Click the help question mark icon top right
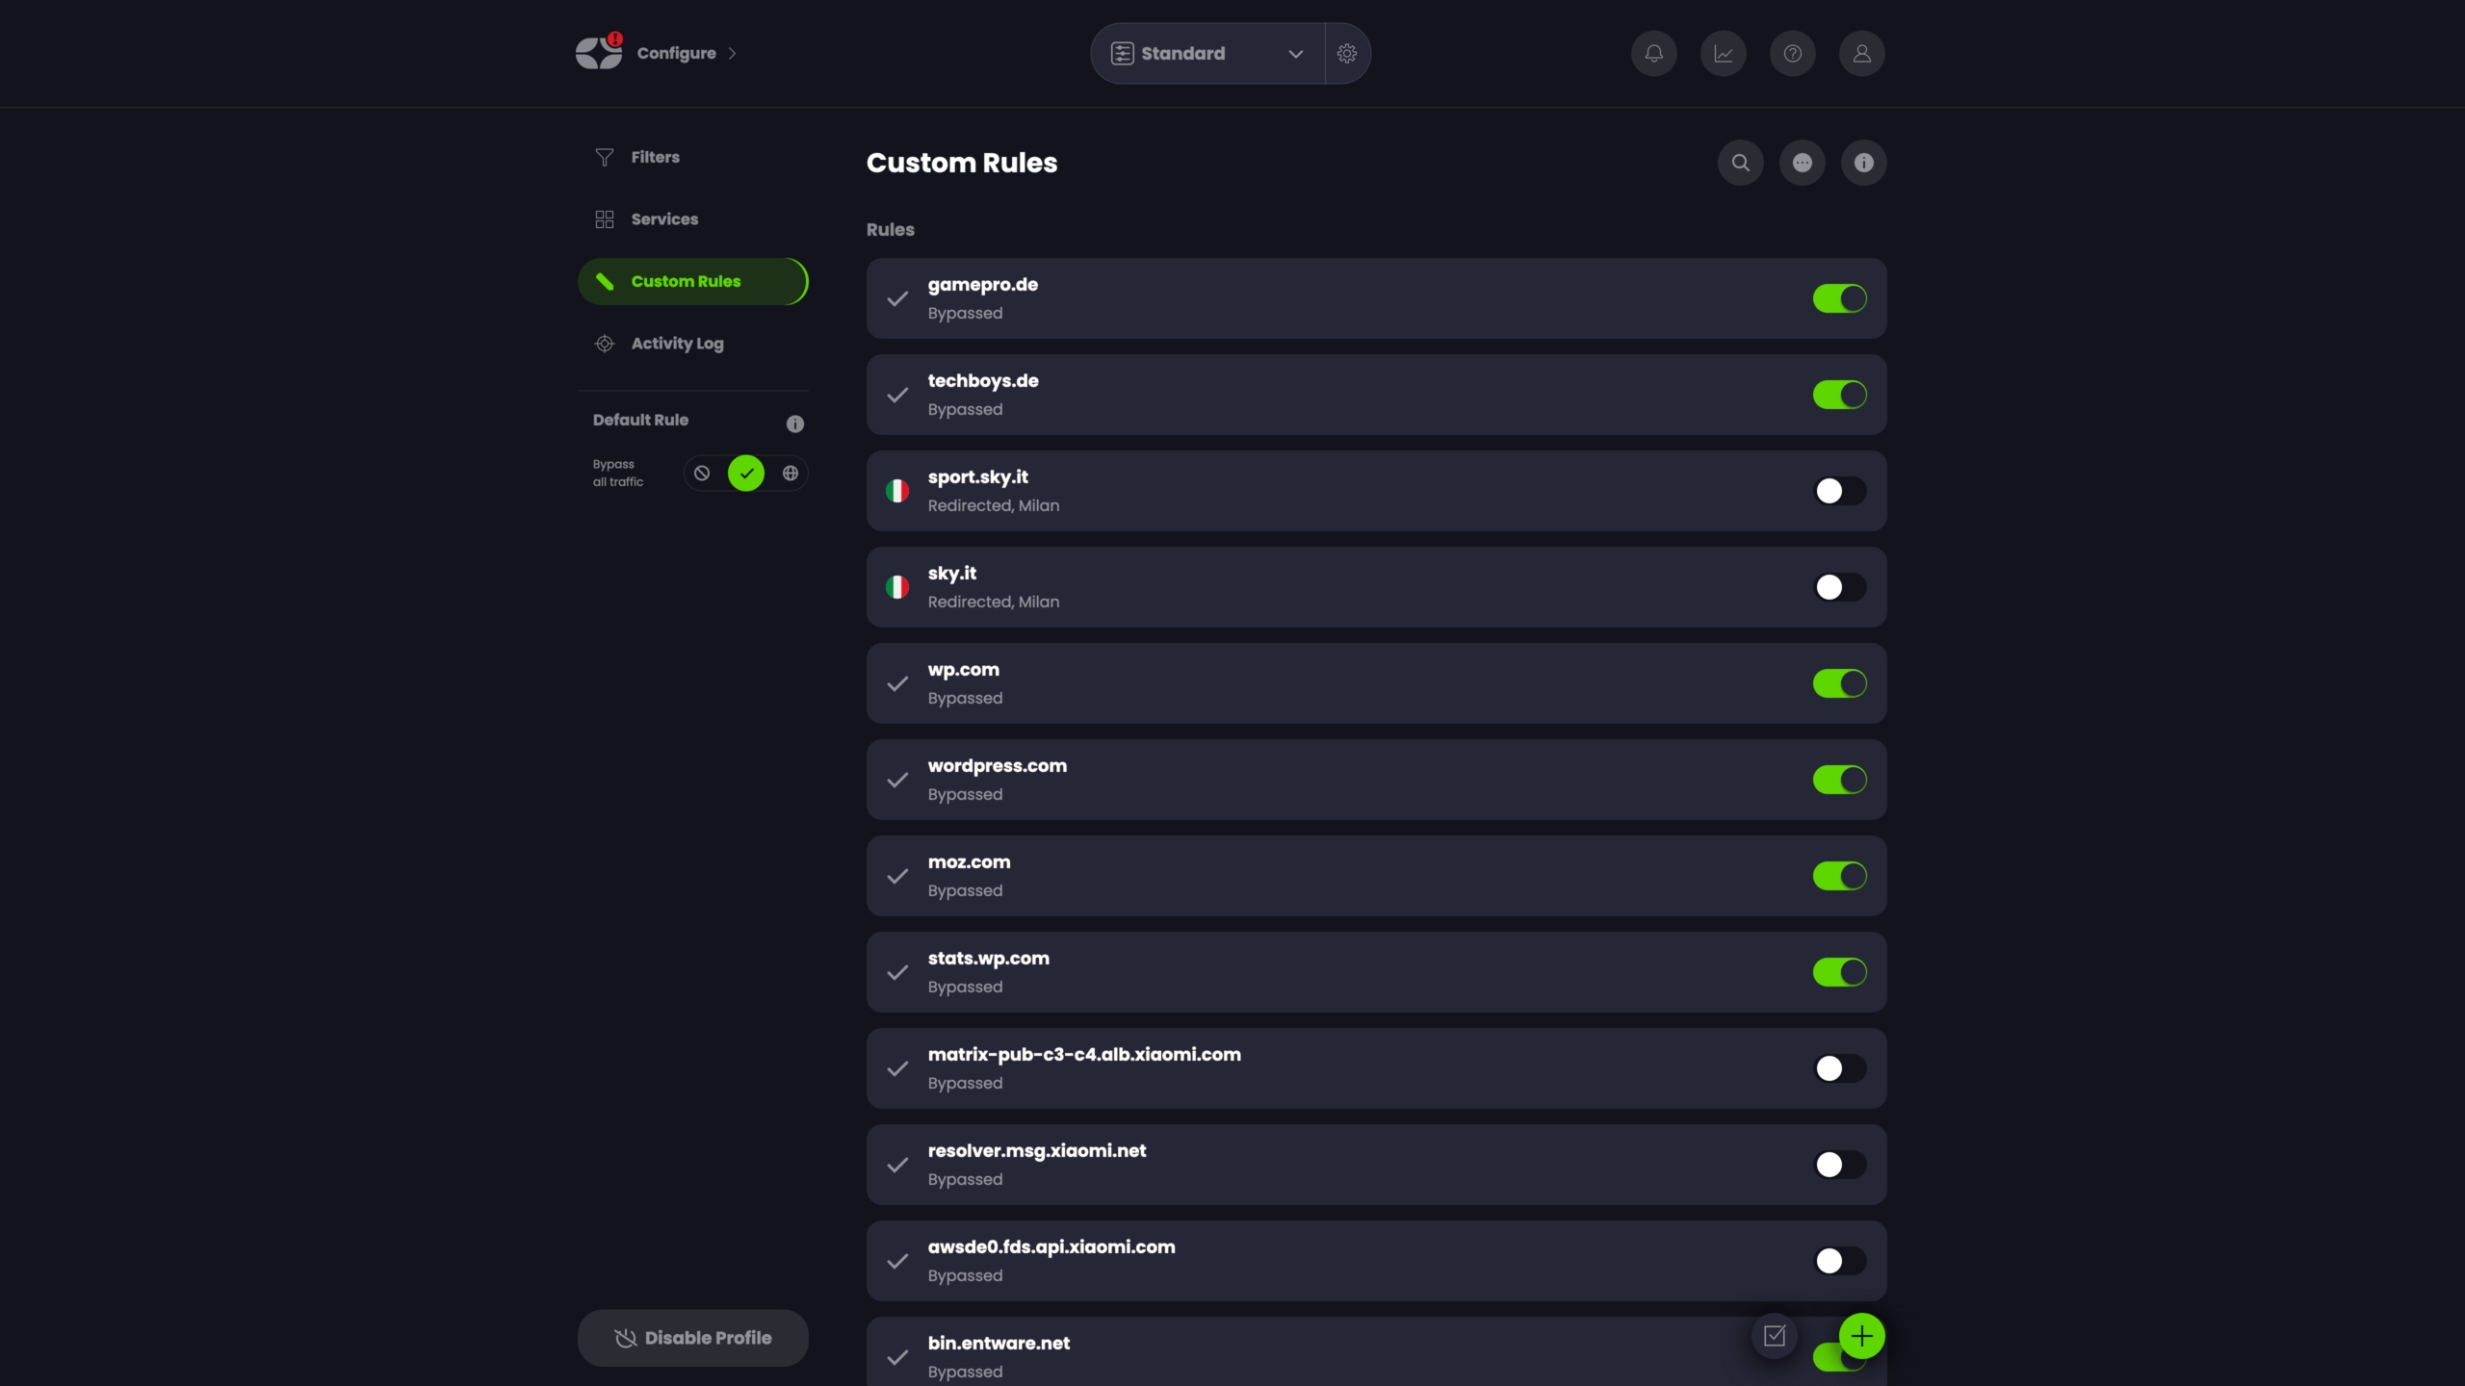The image size is (2465, 1386). [1793, 53]
